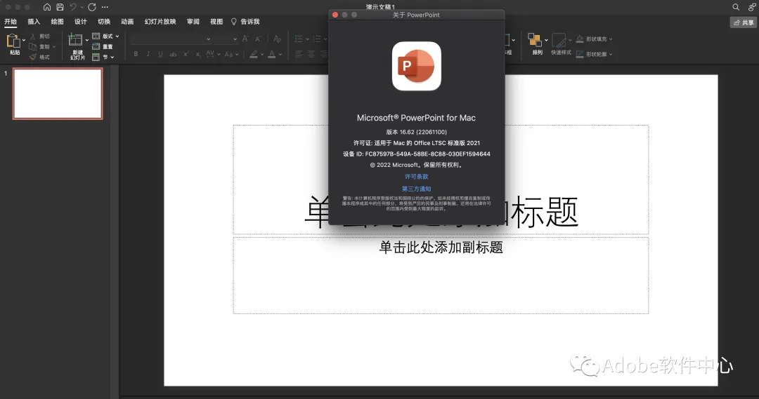
Task: Open the font name combo box
Action: (171, 39)
